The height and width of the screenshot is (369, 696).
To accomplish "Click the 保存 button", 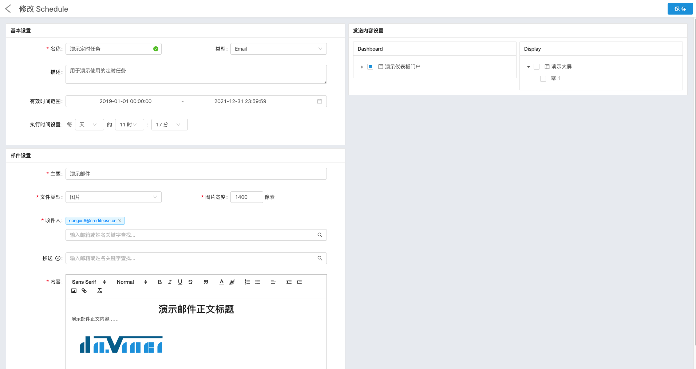I will [x=680, y=9].
